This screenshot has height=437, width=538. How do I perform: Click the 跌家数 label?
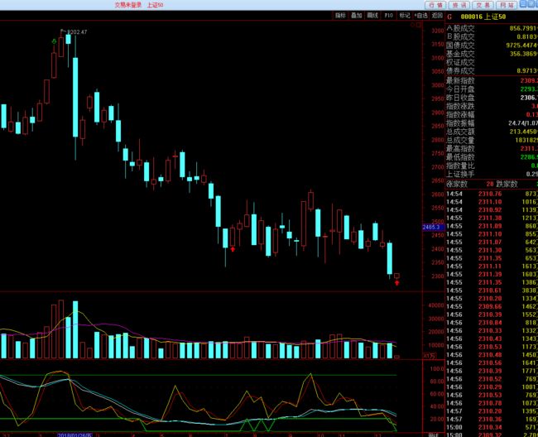pos(507,185)
